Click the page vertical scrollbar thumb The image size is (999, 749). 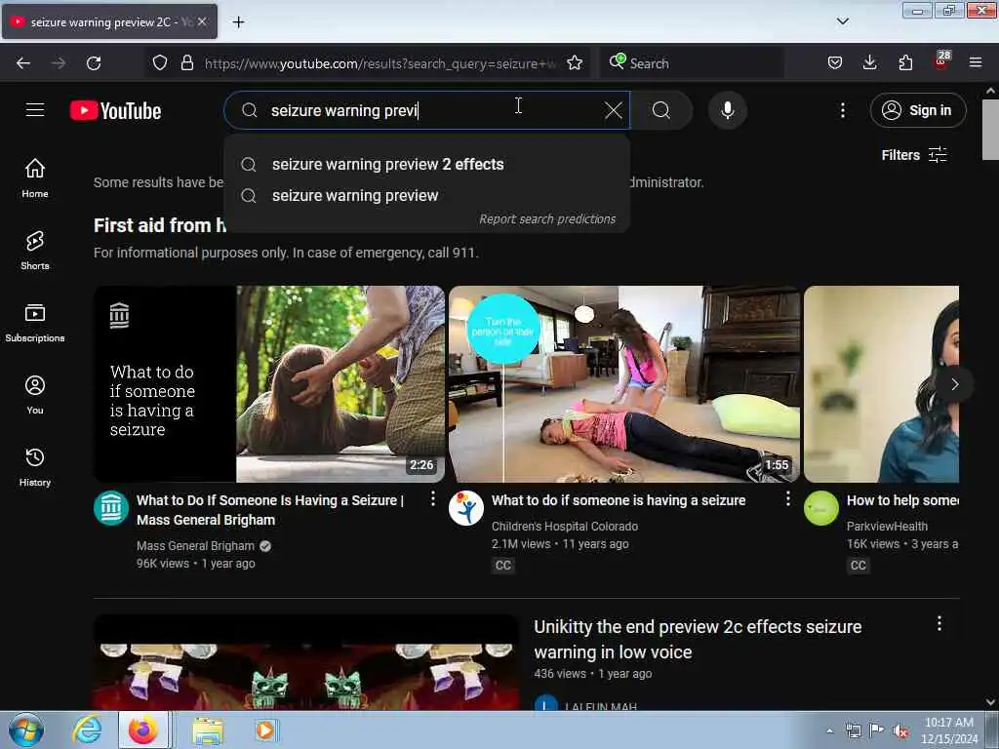tap(991, 130)
